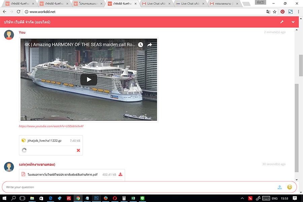Click the ใบเสนอราคา PDF file name
This screenshot has height=202, width=303.
click(x=63, y=174)
